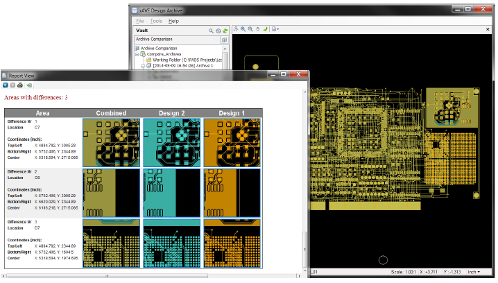
Task: Click the green refresh arrows in Vault panel
Action: point(225,31)
